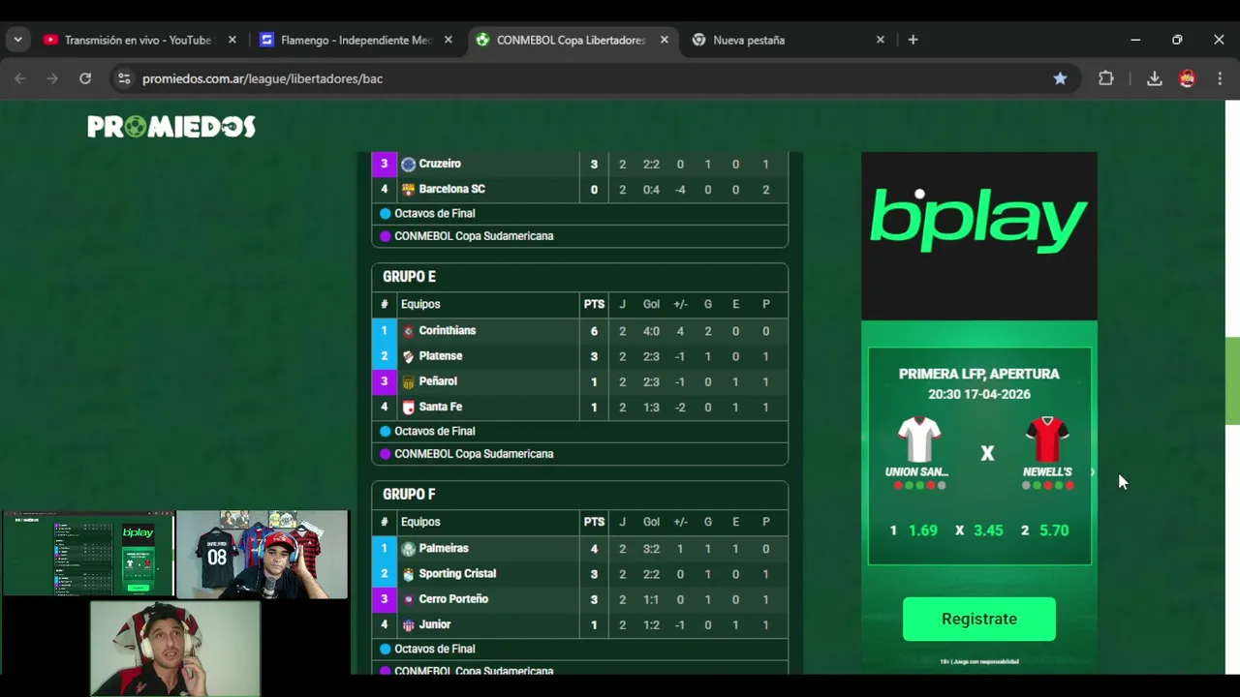1240x697 pixels.
Task: Open the downloads panel
Action: [1154, 78]
